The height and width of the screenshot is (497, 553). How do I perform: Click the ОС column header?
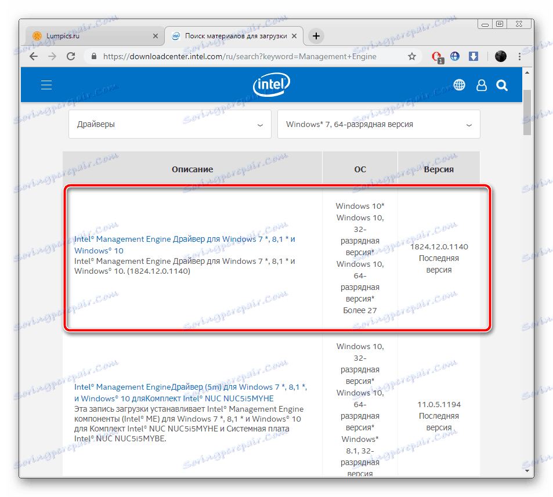click(360, 169)
